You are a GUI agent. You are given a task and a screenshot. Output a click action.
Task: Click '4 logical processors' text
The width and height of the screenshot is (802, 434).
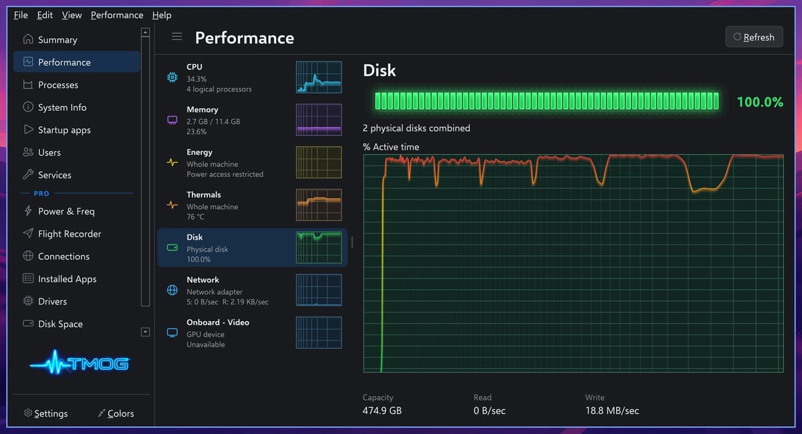tap(219, 89)
